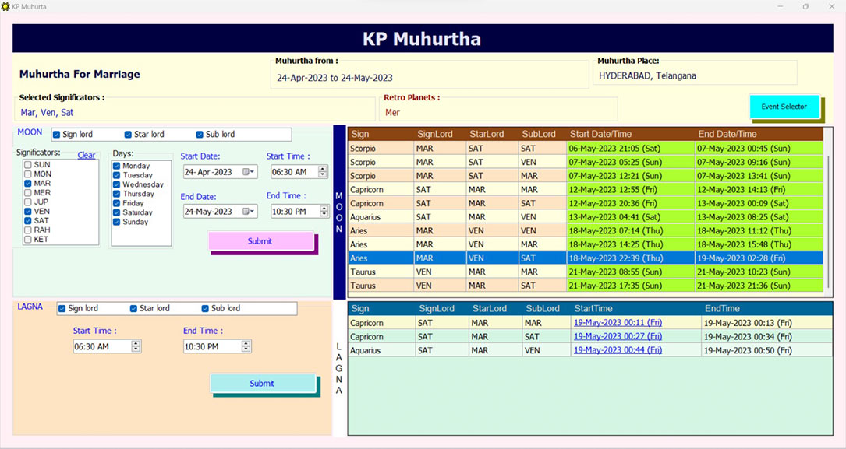Click the Moon results table vertical scrollbar
This screenshot has width=846, height=449.
click(x=829, y=210)
